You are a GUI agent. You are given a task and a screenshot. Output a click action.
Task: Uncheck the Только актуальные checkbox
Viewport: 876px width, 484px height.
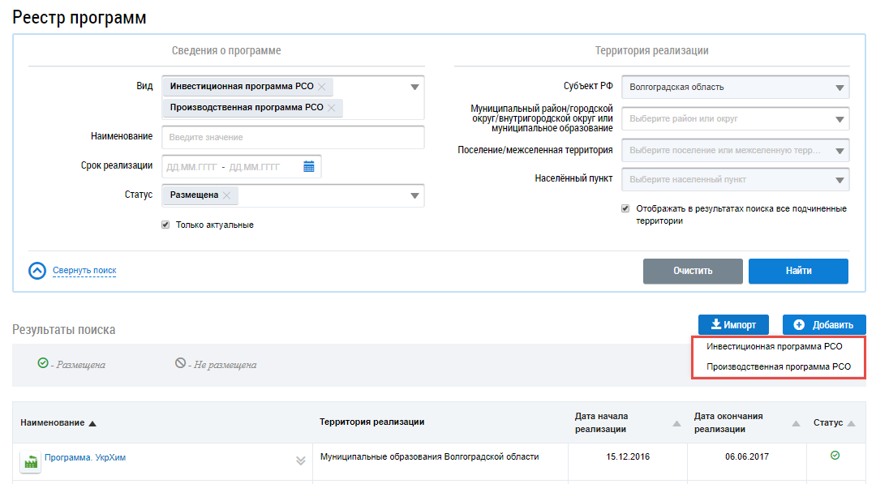click(x=165, y=225)
